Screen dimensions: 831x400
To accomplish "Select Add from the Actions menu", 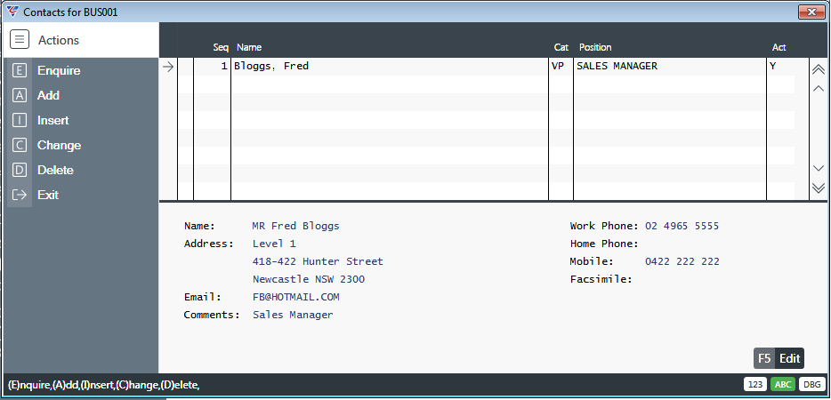I will tap(48, 95).
